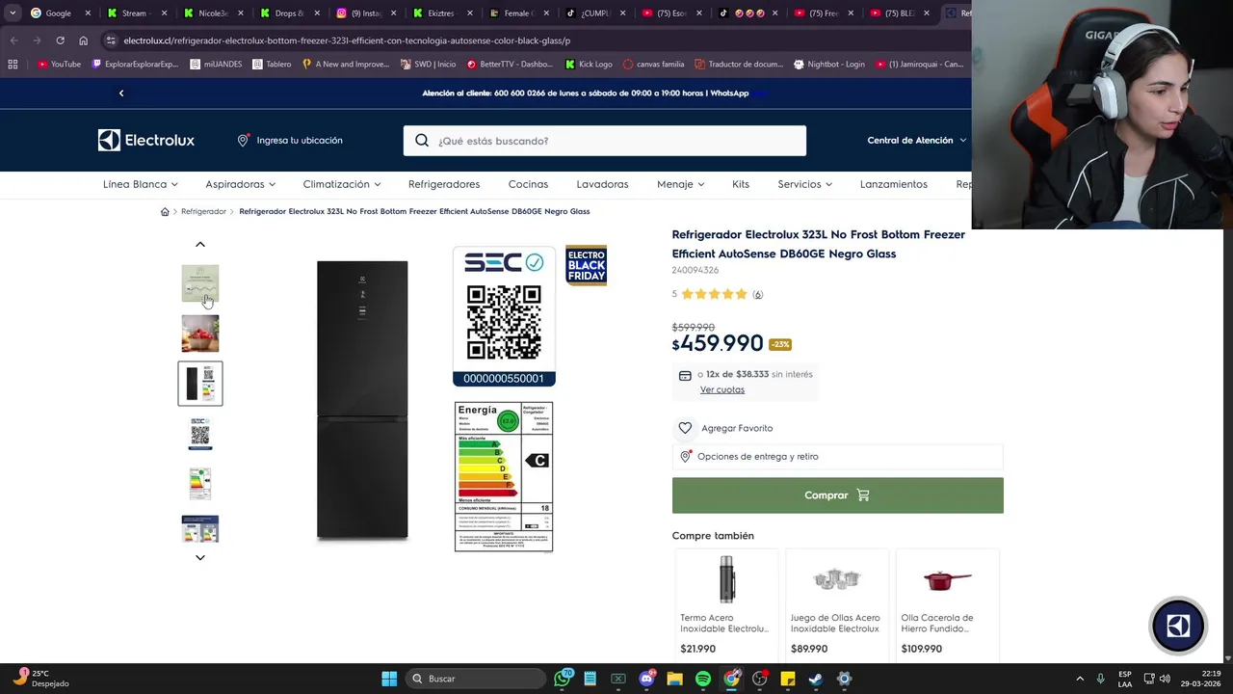
Task: Open the BetterTTV Dashboard bookmark
Action: pos(510,65)
